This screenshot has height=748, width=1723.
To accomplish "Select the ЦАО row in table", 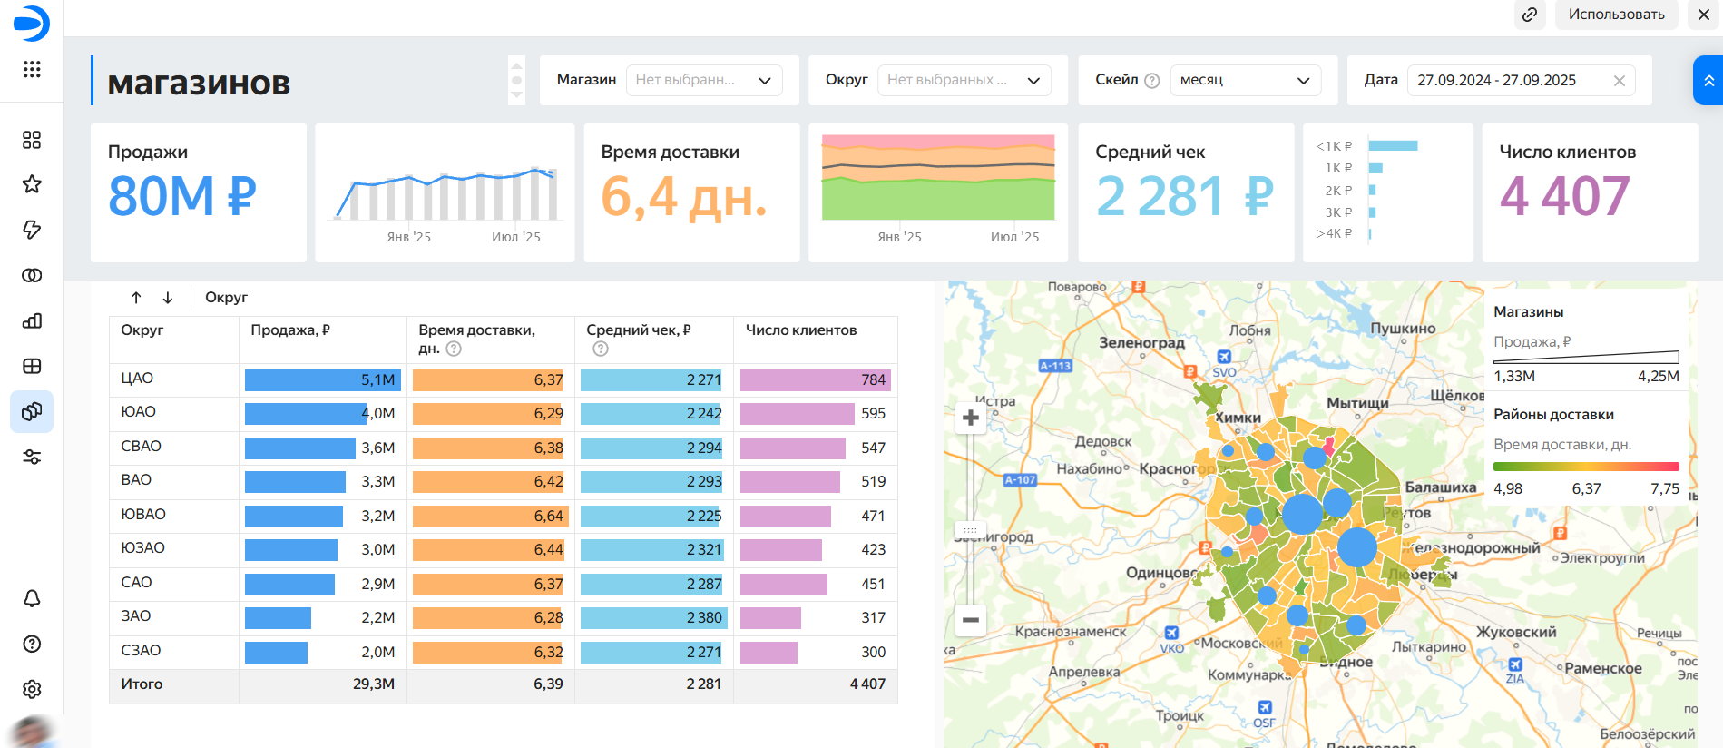I will 138,379.
